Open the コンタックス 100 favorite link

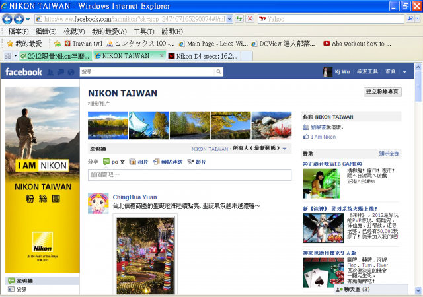pyautogui.click(x=141, y=44)
